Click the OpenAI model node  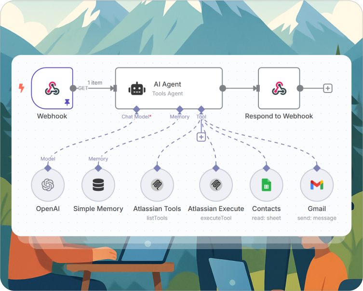click(x=48, y=185)
